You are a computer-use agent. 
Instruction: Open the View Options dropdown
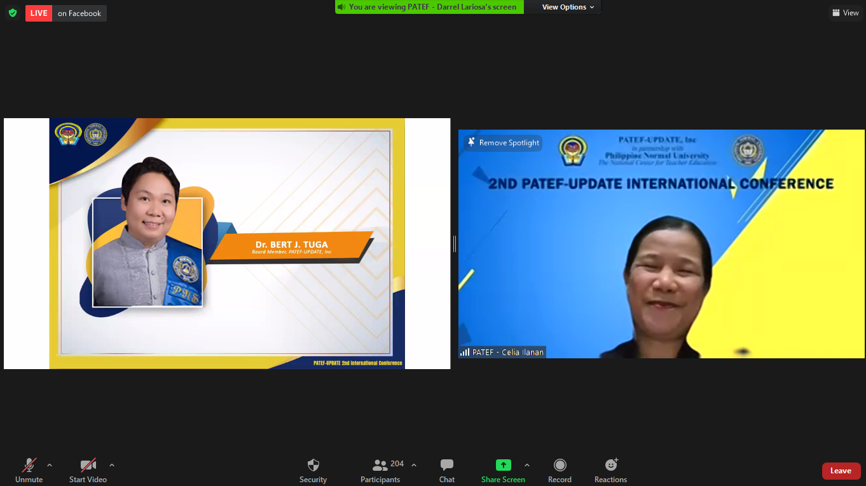(568, 7)
